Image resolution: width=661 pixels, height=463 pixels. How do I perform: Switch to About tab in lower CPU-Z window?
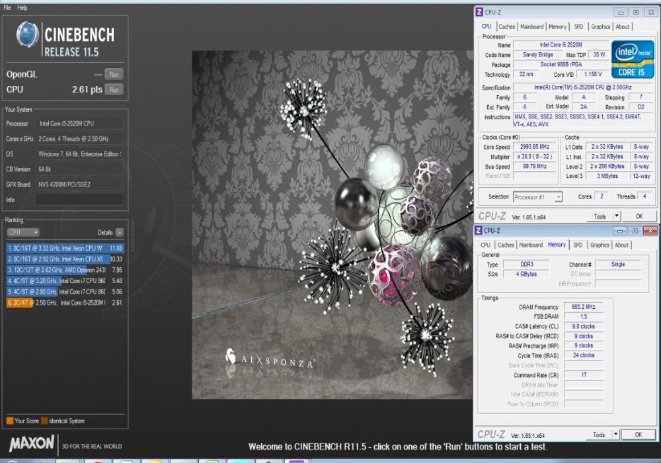point(621,245)
